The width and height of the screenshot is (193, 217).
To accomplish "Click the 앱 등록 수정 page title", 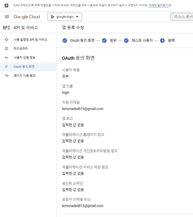I will pos(73,27).
